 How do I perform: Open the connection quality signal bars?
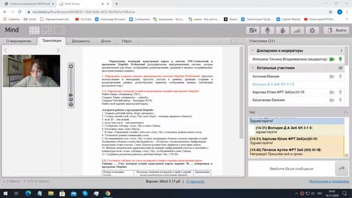point(297,30)
